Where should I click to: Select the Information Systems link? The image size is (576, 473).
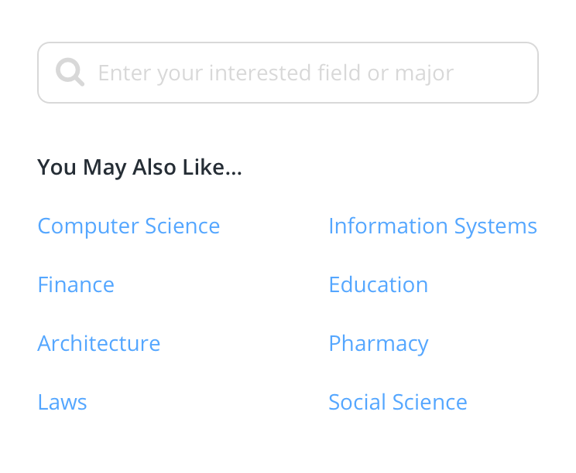(432, 226)
